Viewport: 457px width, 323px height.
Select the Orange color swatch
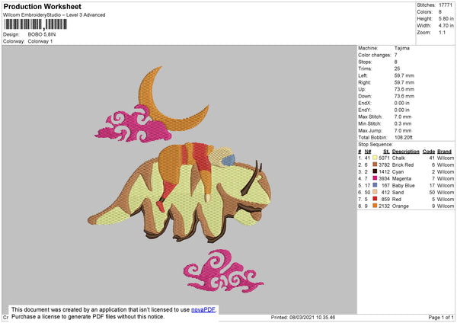[x=375, y=206]
